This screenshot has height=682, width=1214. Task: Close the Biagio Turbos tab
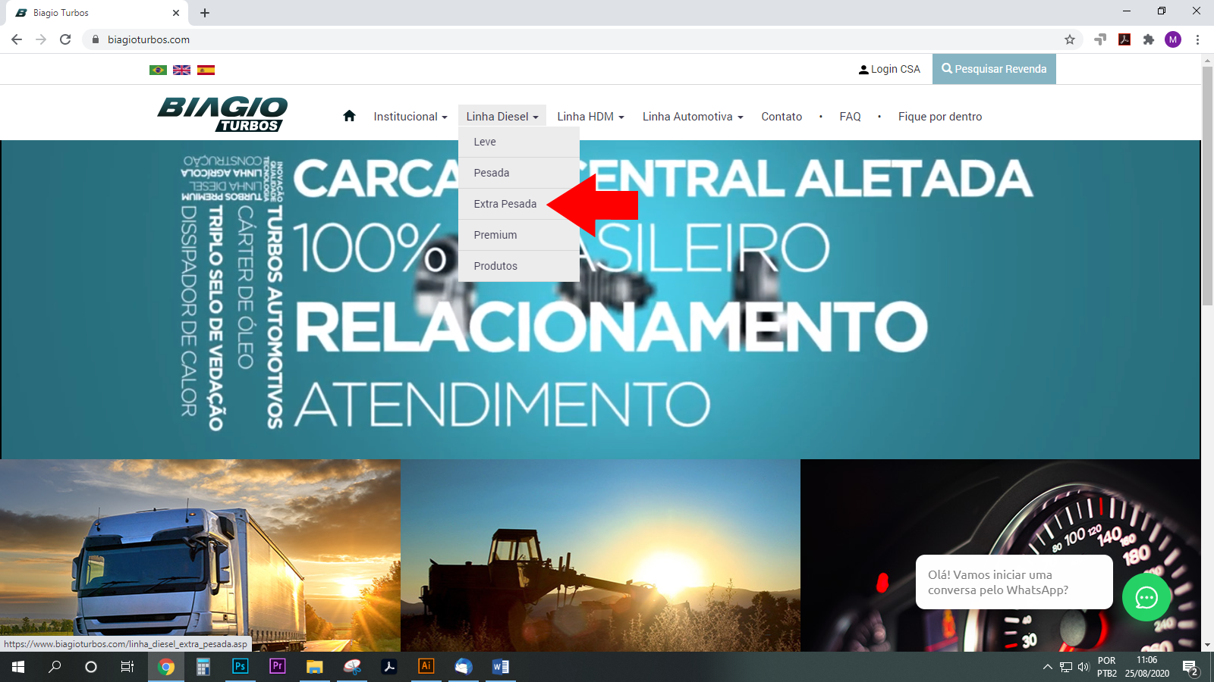(176, 13)
